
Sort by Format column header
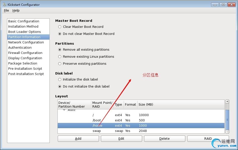coord(131,105)
